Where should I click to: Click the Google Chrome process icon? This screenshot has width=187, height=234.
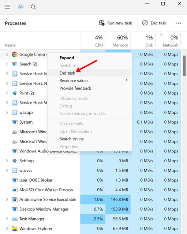point(15,54)
